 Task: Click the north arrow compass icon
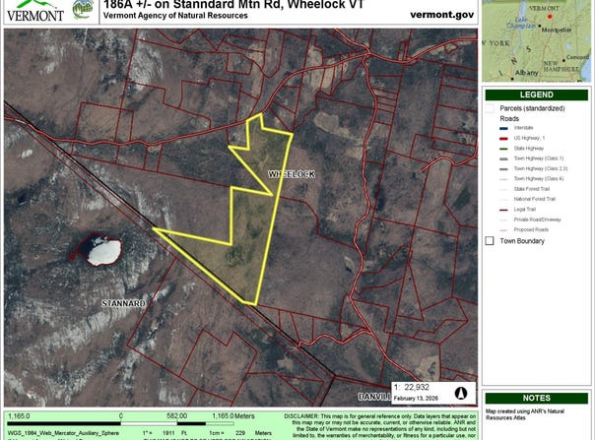pyautogui.click(x=461, y=393)
